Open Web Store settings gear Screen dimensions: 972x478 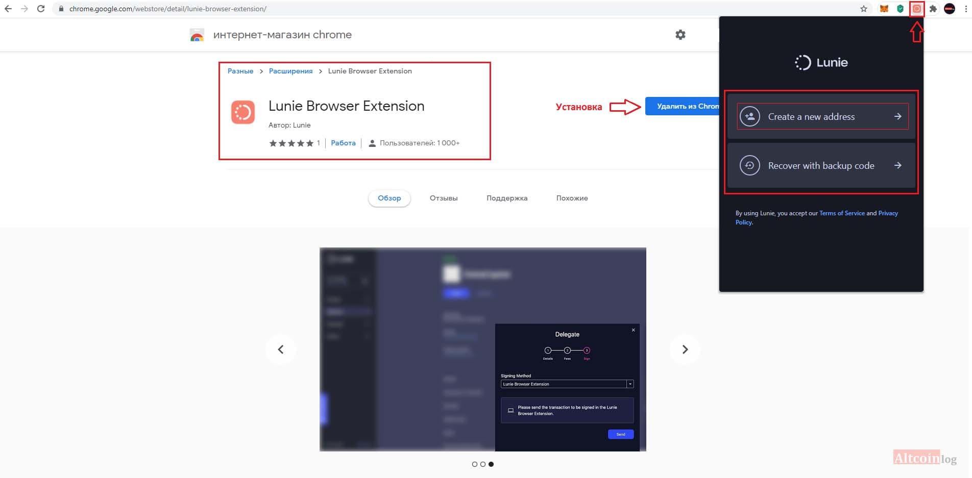click(x=681, y=35)
